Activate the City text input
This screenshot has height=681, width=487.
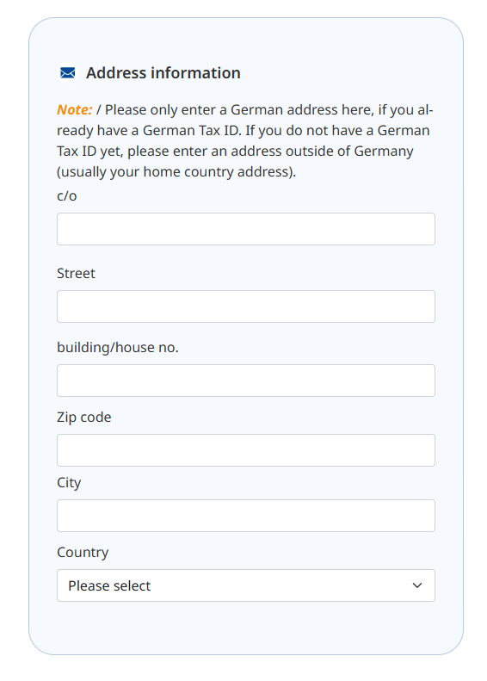pos(246,516)
